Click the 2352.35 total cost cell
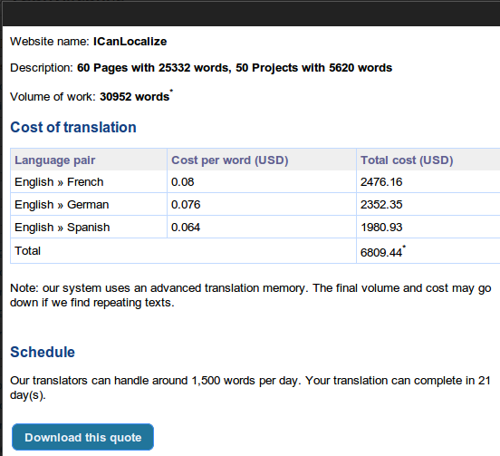Screen dimensions: 500x456 pos(381,205)
